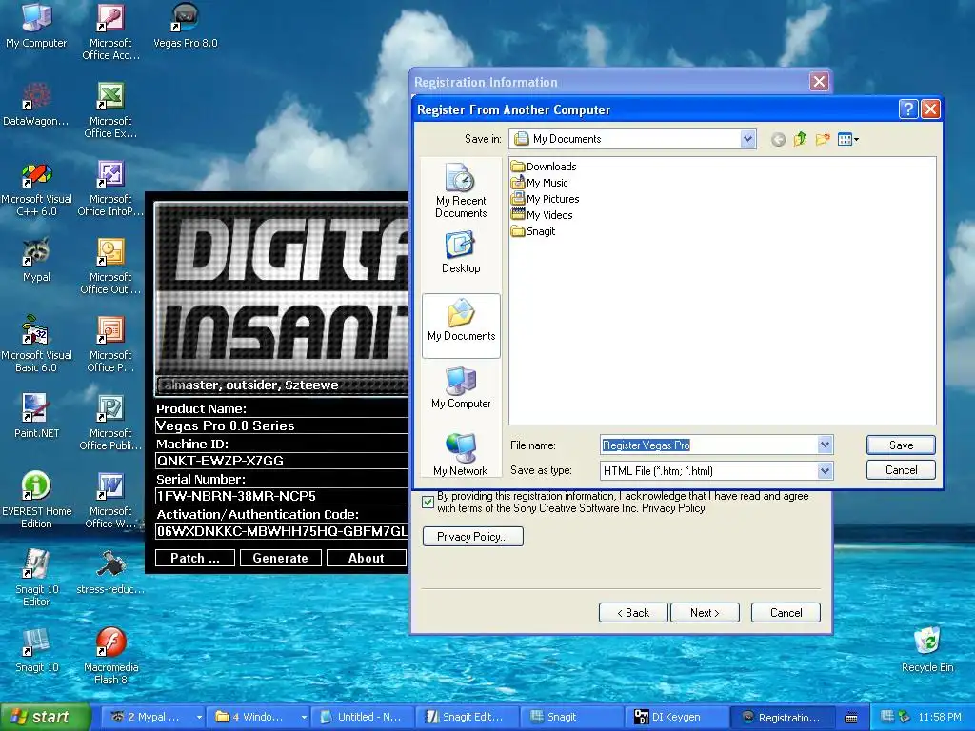Select My Computer in places bar
Image resolution: width=975 pixels, height=731 pixels.
coord(461,387)
